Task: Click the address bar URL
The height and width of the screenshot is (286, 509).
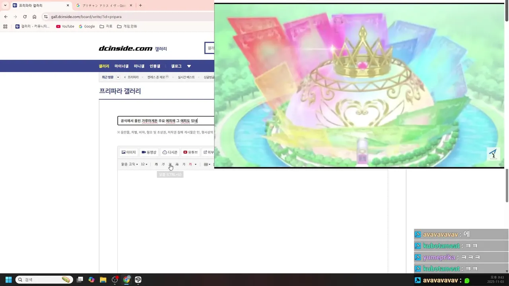Action: click(x=86, y=17)
